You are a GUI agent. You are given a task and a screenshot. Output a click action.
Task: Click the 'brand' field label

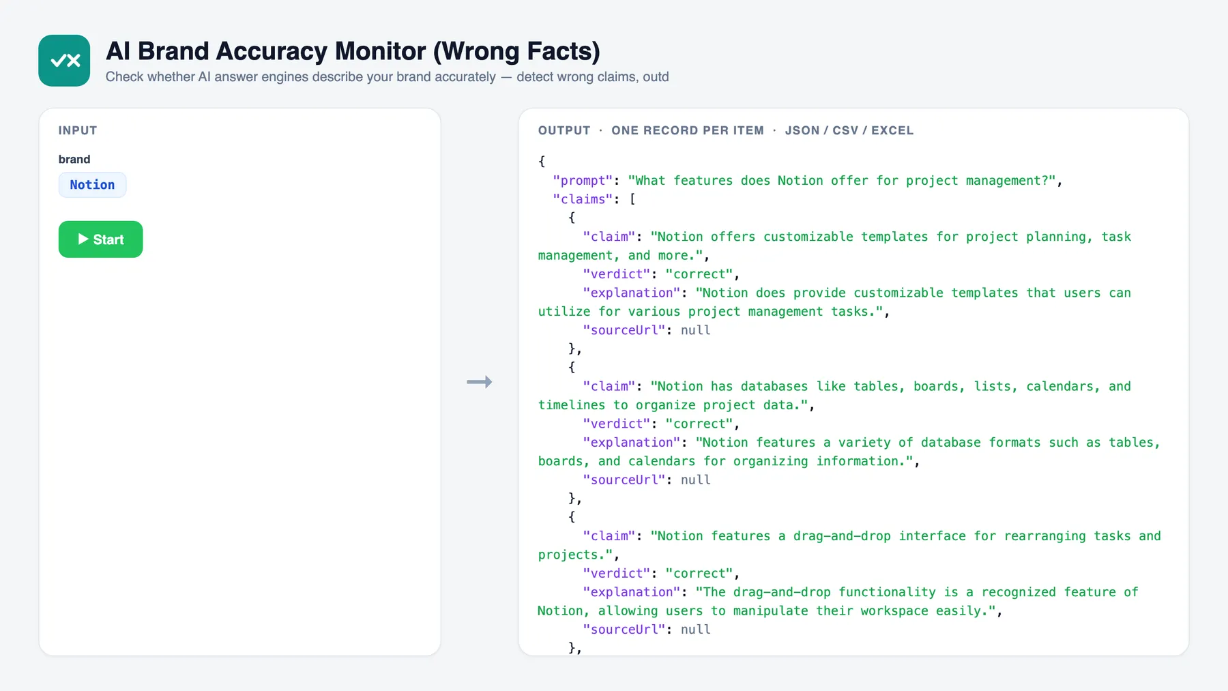point(74,159)
